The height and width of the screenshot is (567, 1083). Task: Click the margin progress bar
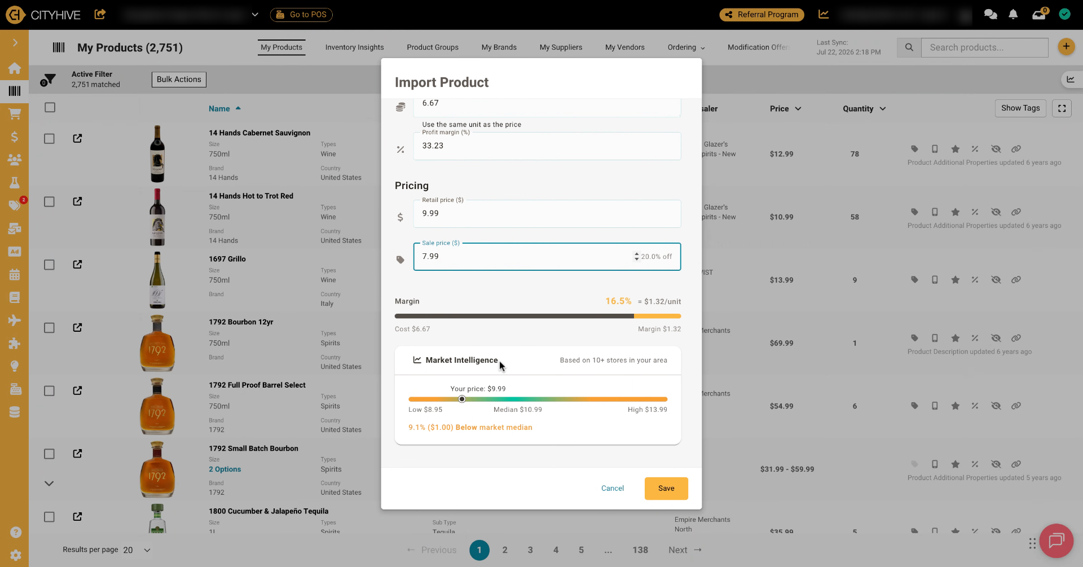pos(538,316)
